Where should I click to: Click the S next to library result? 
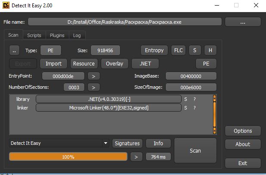pos(186,99)
